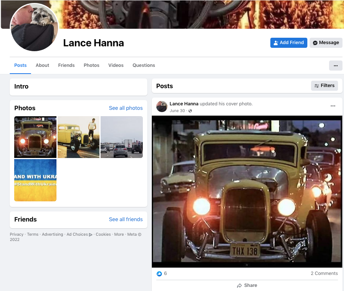Click the globe audience icon beside June 30
The width and height of the screenshot is (344, 291).
[x=190, y=111]
